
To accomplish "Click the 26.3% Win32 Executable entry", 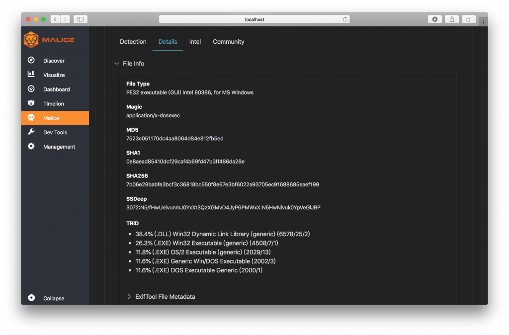I will coord(206,243).
